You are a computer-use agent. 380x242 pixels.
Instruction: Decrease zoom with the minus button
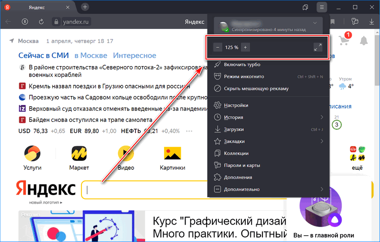point(218,47)
